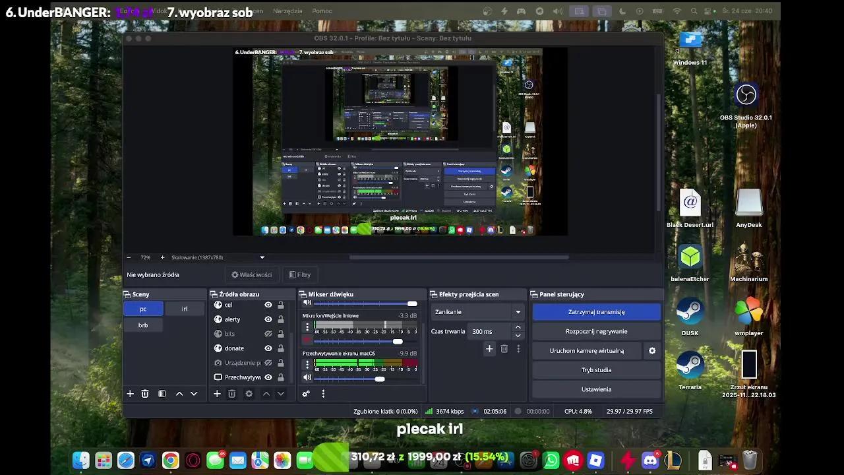Move source up in Źródła obrazu toolbar

click(x=266, y=394)
